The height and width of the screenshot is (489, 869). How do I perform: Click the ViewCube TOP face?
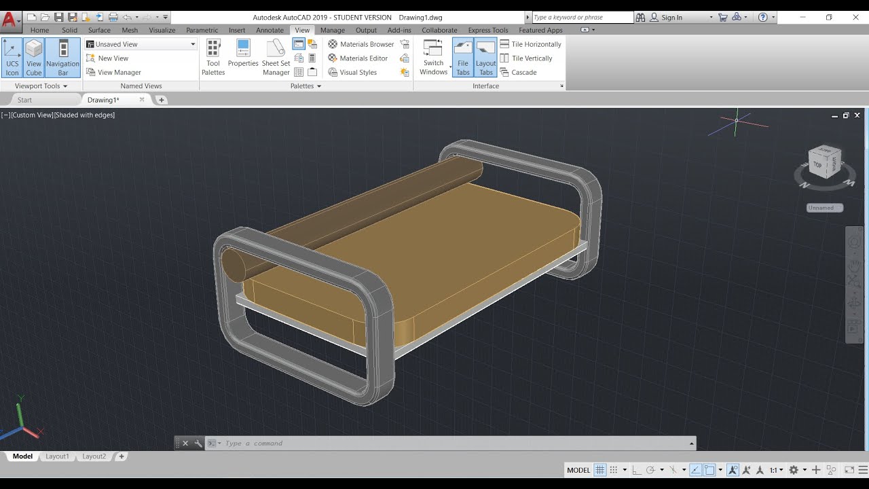[817, 164]
